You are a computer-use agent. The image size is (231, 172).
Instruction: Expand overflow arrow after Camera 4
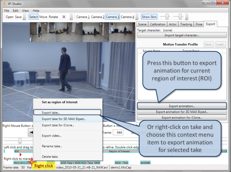pyautogui.click(x=137, y=17)
